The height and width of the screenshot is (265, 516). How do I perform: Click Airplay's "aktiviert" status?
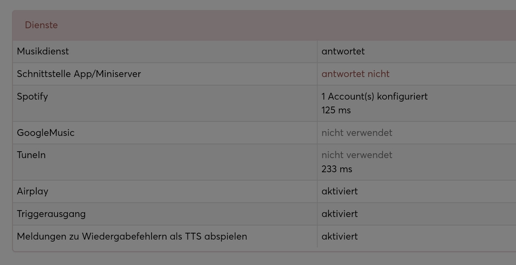(x=339, y=191)
